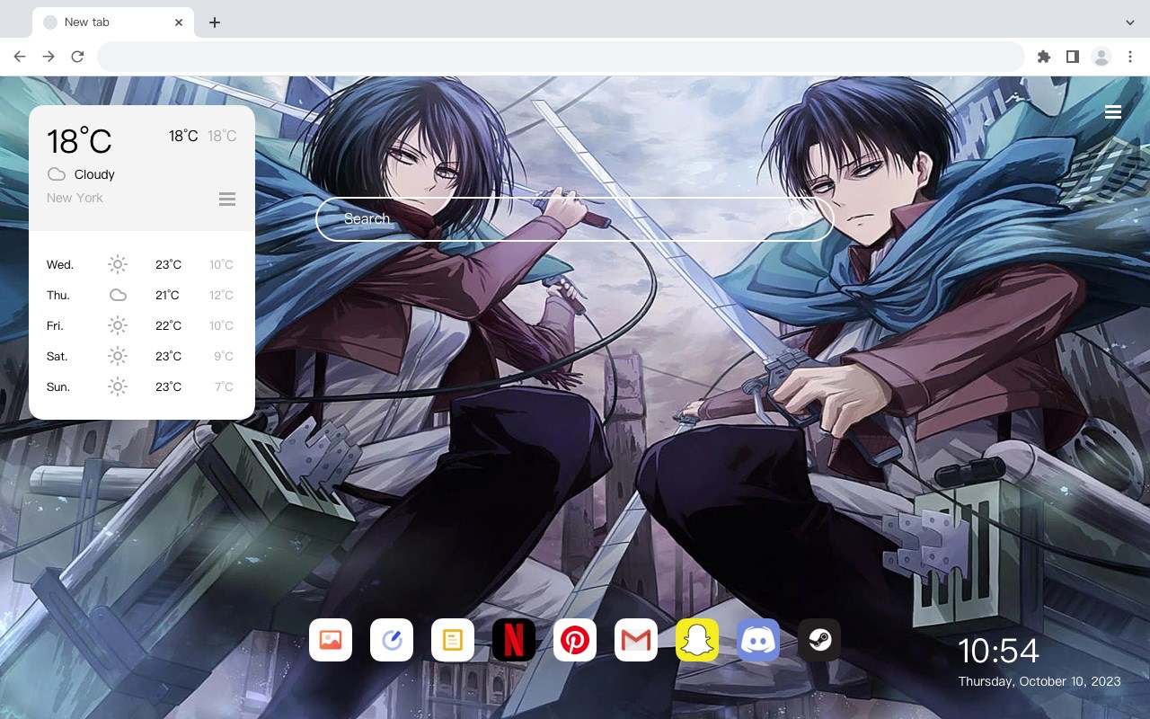
Task: Open the blue task check shortcut icon
Action: pos(392,640)
